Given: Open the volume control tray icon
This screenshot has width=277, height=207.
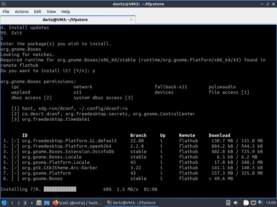Looking at the screenshot, I should coord(236,203).
